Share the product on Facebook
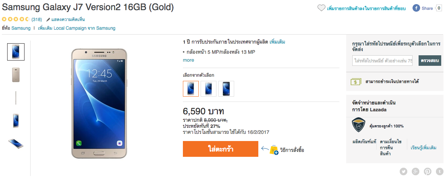 pos(423,8)
